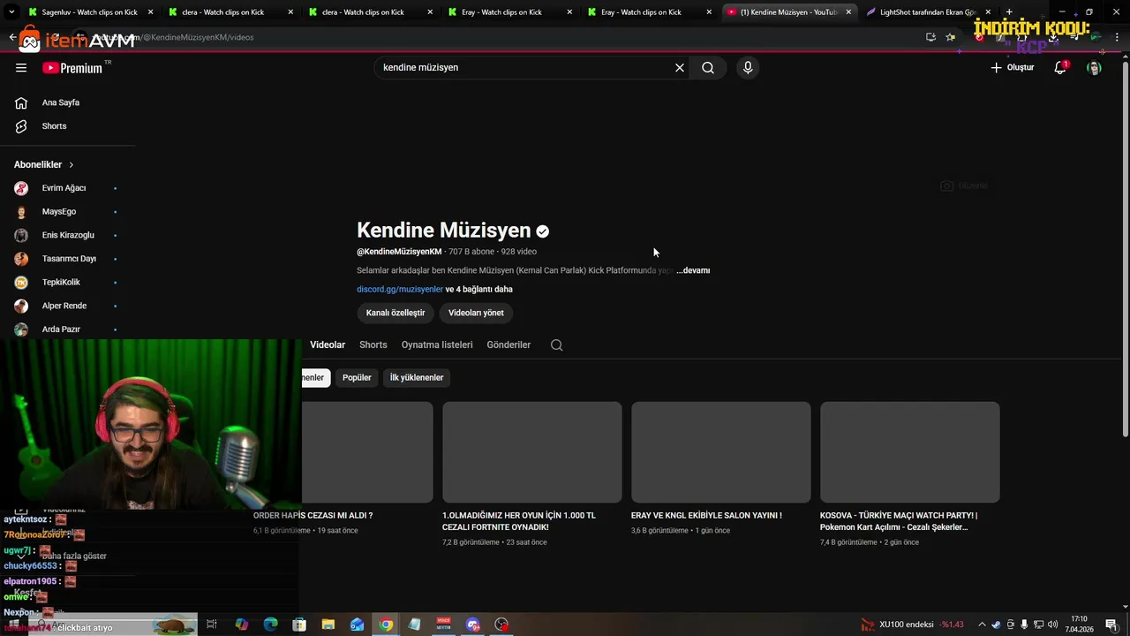
Task: Open the discord.gg/muzisyenler link
Action: 400,290
